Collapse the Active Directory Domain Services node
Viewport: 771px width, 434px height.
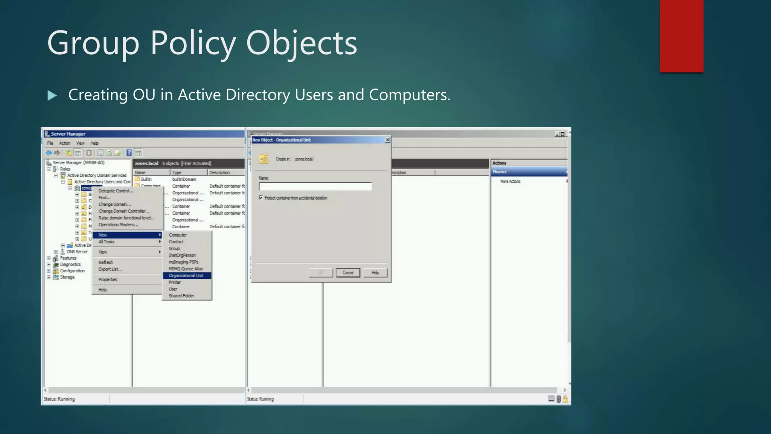point(56,176)
